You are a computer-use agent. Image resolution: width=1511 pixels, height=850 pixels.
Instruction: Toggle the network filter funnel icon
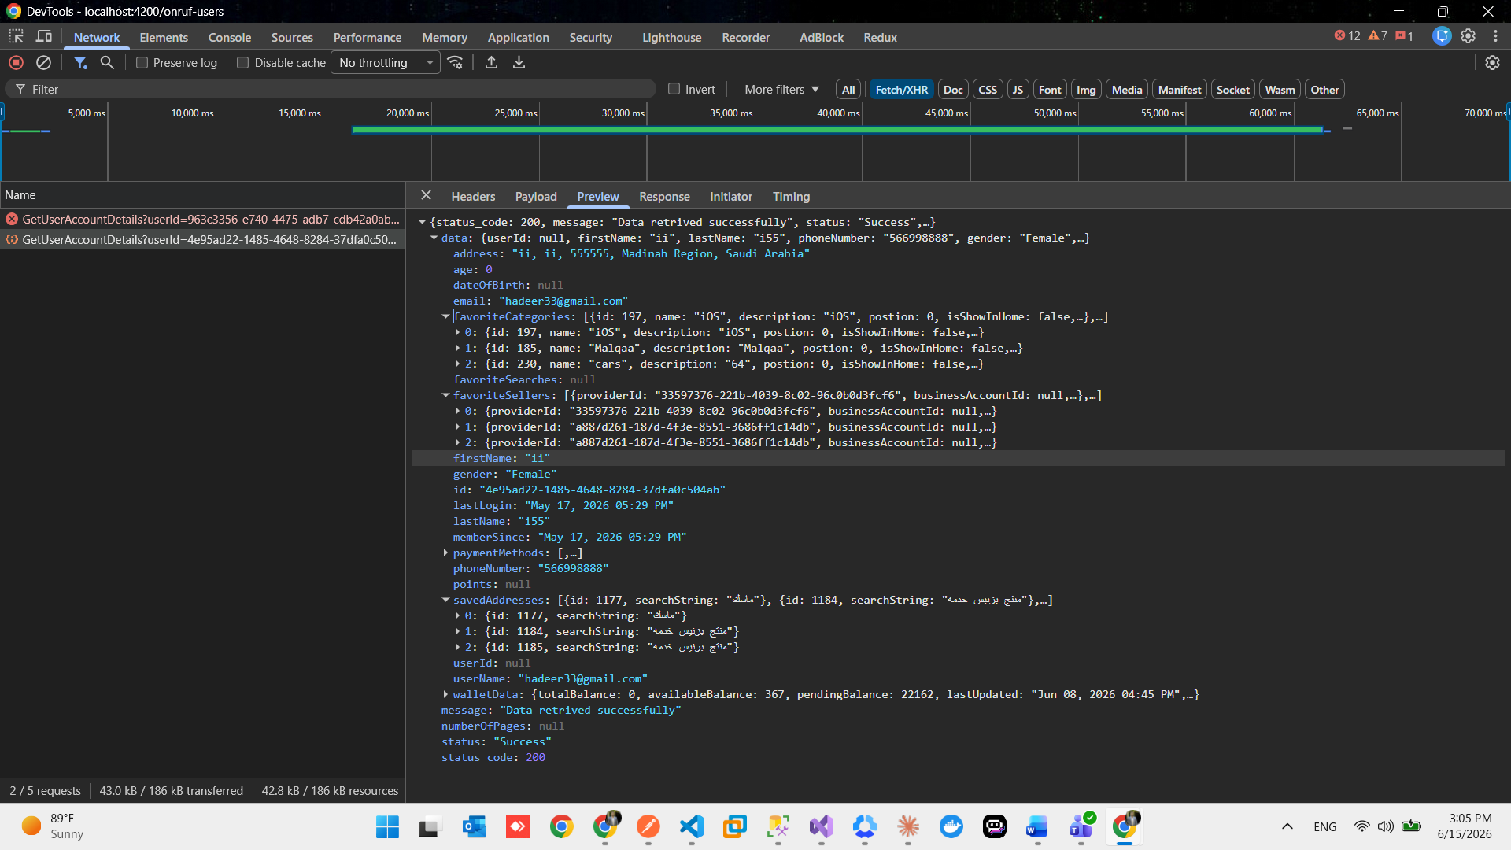click(x=80, y=62)
